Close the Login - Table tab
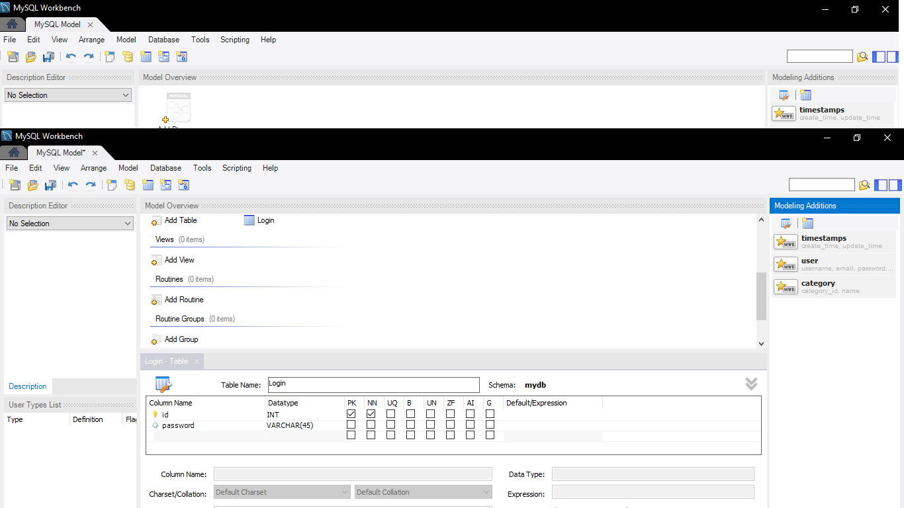Screen dimensions: 904x508 197,361
